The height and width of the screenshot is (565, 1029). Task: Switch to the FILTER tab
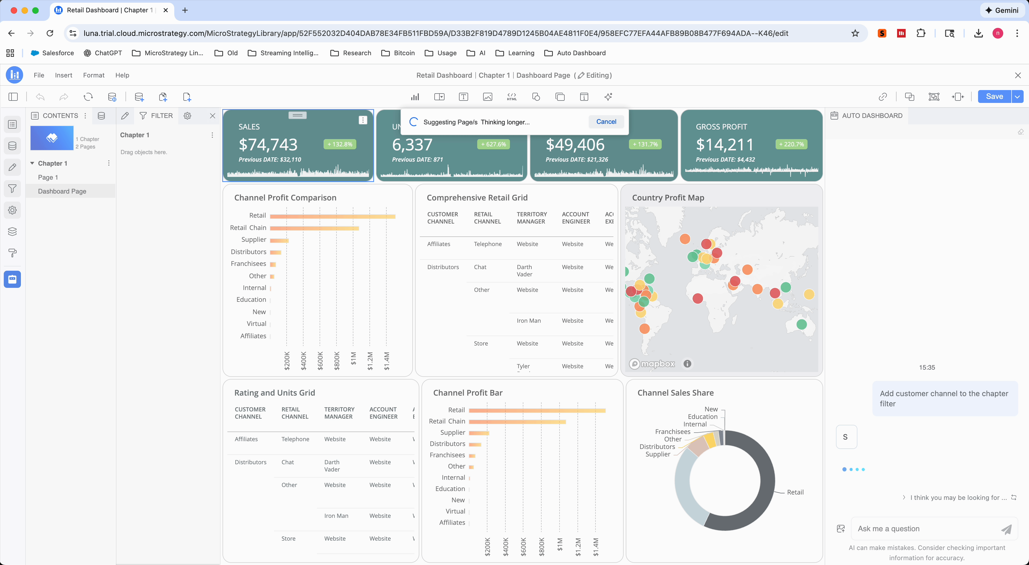tap(156, 116)
